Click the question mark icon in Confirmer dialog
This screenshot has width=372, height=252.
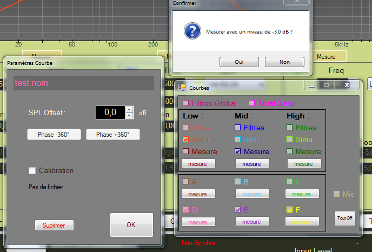coord(192,31)
